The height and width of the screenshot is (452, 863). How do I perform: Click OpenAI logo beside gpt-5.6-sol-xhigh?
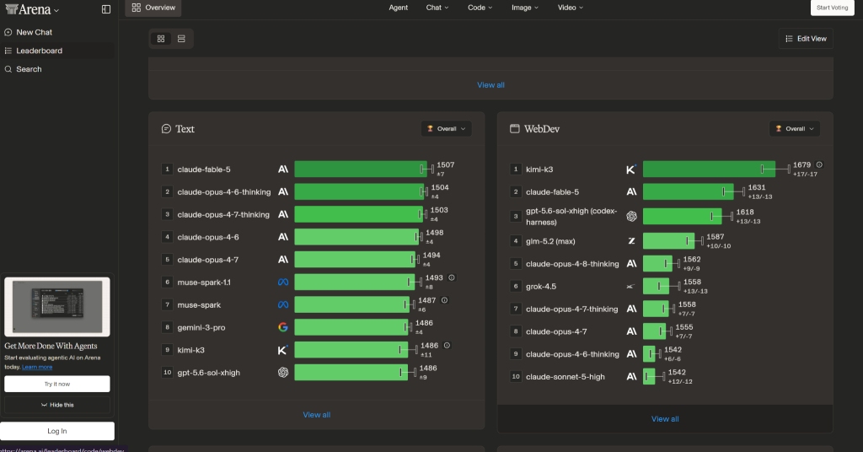[x=283, y=373]
